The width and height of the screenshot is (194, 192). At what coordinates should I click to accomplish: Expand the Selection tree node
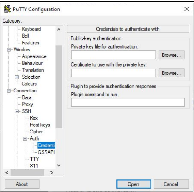(17, 77)
